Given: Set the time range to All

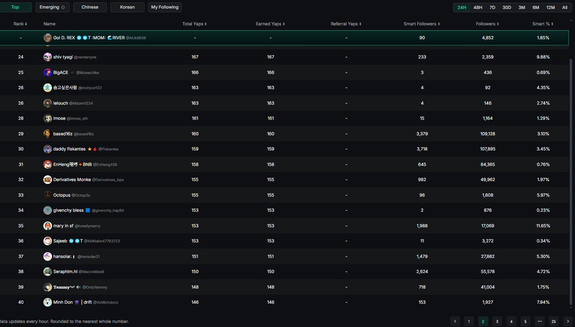Looking at the screenshot, I should point(565,7).
